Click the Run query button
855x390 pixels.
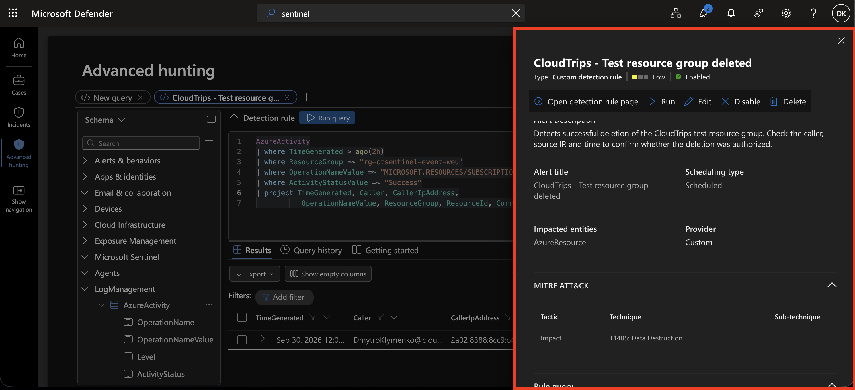click(327, 118)
